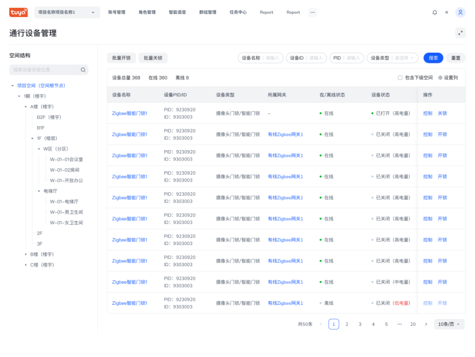The height and width of the screenshot is (357, 475).
Task: Collapse 1期 (楼宇) node
Action: [x=19, y=96]
